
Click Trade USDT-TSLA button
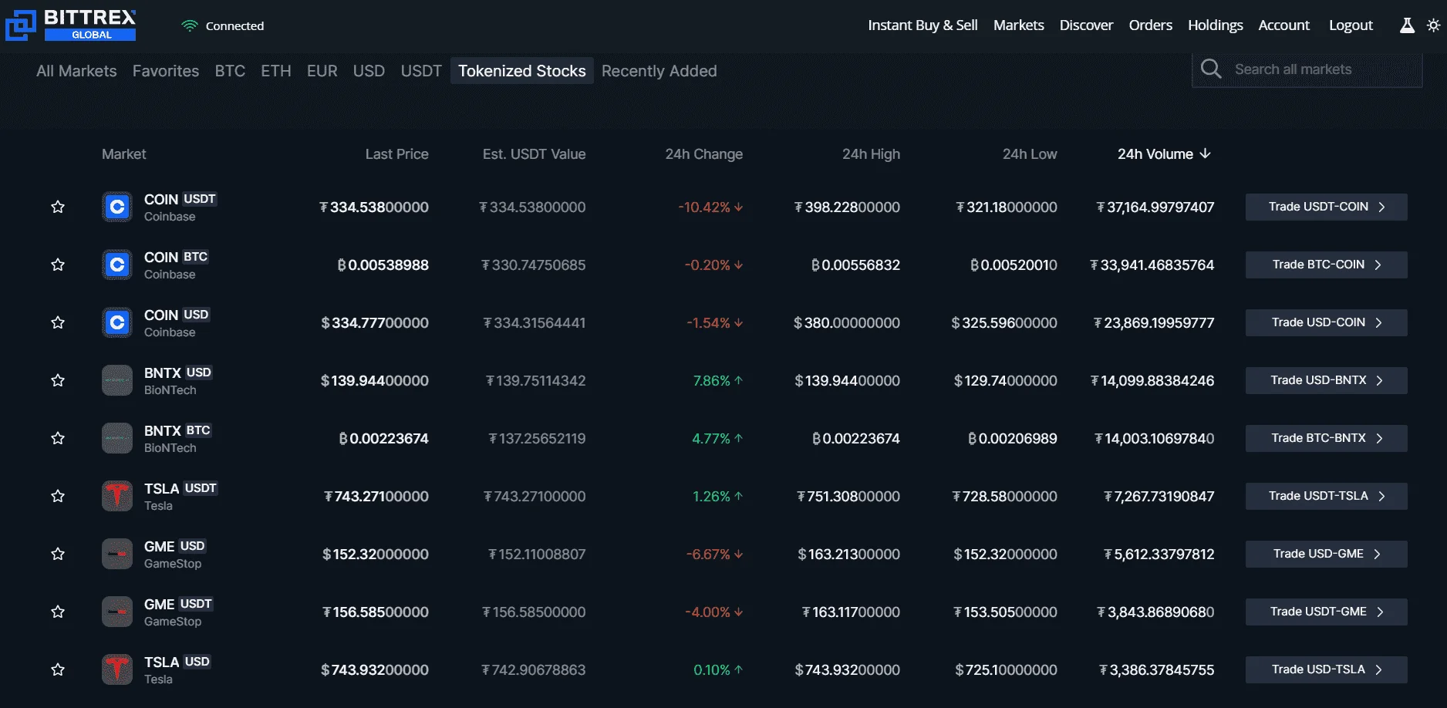(x=1326, y=496)
